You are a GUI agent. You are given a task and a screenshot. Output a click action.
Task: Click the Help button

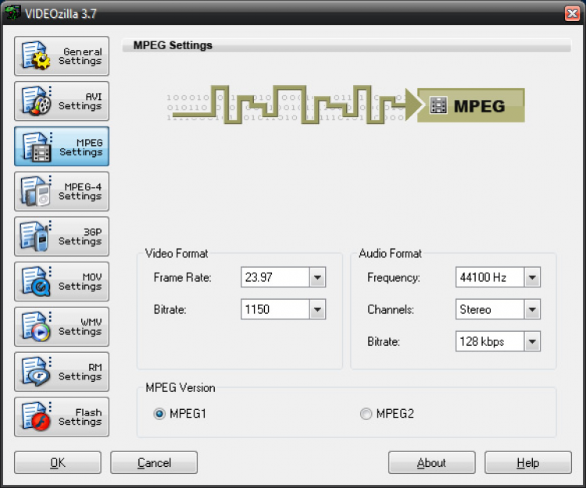[528, 462]
